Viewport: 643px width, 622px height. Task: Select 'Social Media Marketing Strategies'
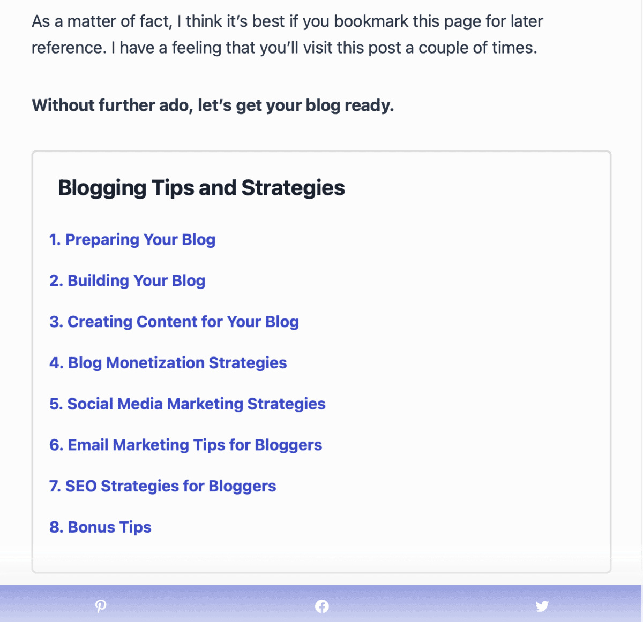click(x=188, y=404)
